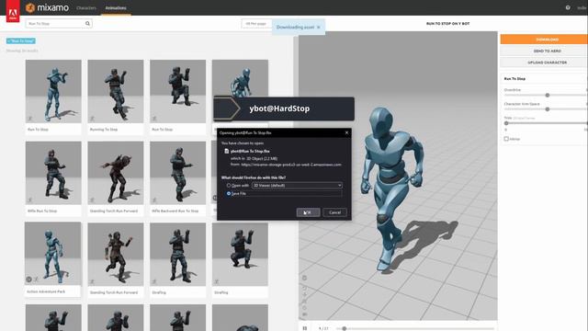The width and height of the screenshot is (588, 331).
Task: Confirm the file dialog with OK
Action: (309, 212)
